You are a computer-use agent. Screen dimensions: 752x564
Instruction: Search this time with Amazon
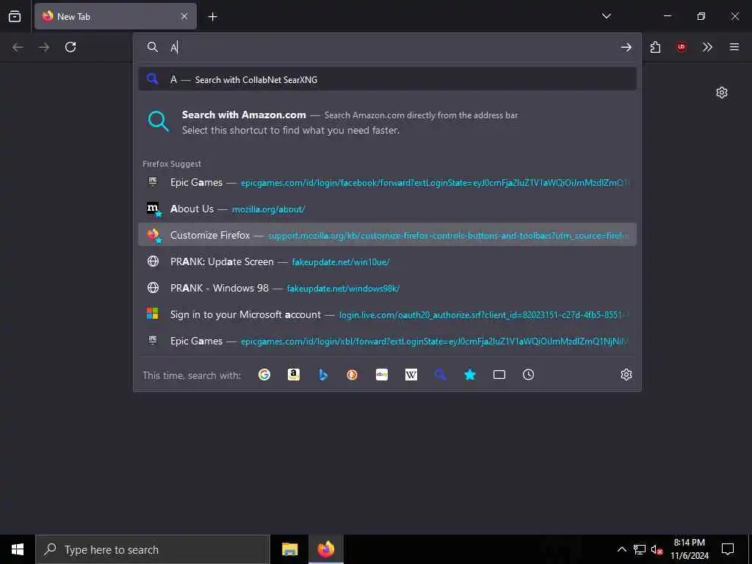(294, 375)
